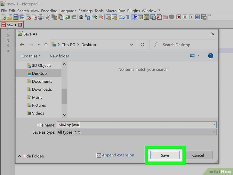Image resolution: width=233 pixels, height=175 pixels.
Task: Click the Close All toolbar icon
Action: [x=35, y=17]
